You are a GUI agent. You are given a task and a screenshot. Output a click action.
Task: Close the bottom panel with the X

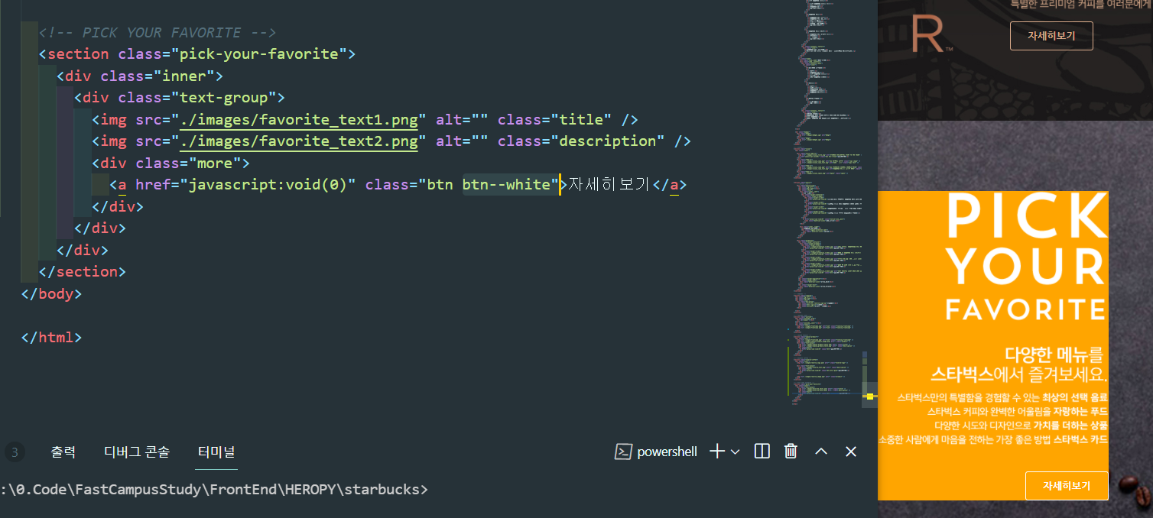[850, 452]
